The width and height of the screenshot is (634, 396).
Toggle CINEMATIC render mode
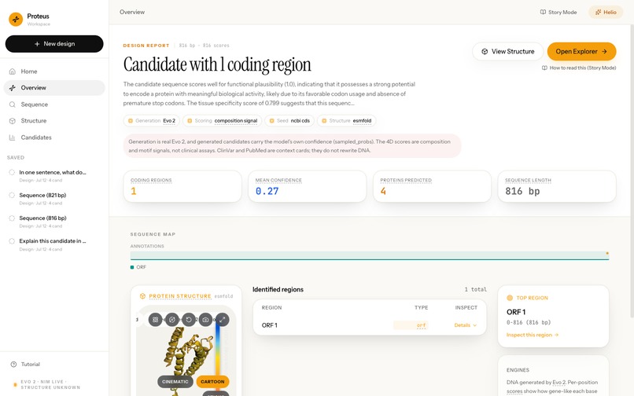point(175,381)
